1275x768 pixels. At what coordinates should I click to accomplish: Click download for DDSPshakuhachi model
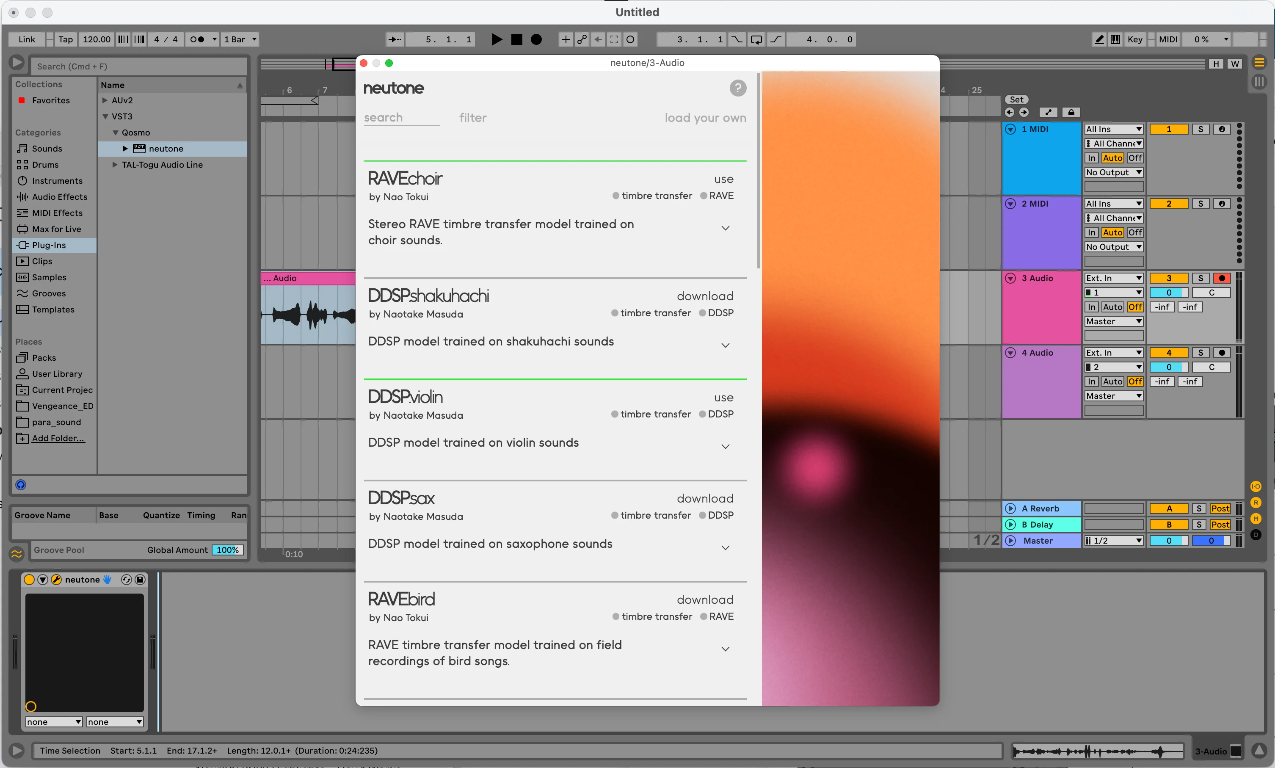click(x=705, y=296)
